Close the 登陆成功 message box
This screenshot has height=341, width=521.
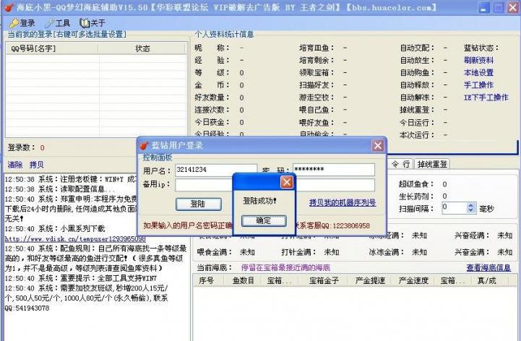pos(287,182)
